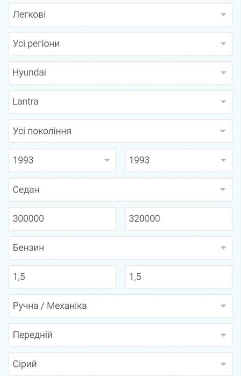Change the Lantra model selection
The image size is (241, 376).
click(x=120, y=102)
